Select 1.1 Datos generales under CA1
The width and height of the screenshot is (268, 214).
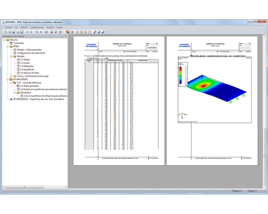tap(30, 86)
